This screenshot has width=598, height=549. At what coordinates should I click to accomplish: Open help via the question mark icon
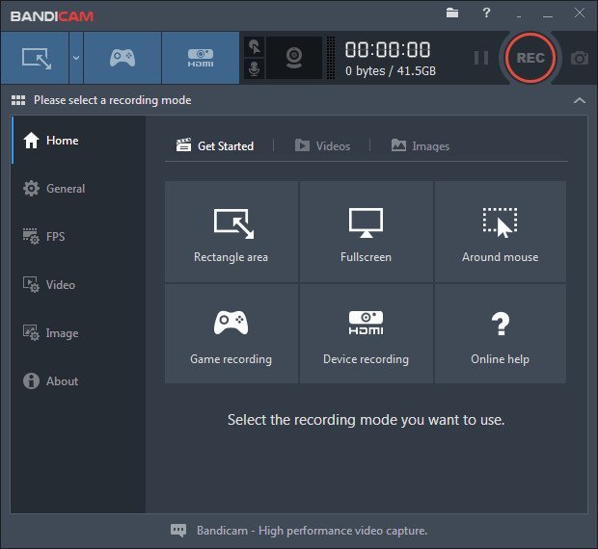(x=486, y=13)
